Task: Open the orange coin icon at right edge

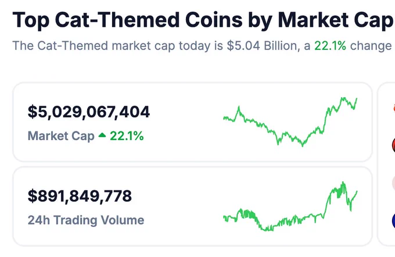Action: click(x=394, y=108)
